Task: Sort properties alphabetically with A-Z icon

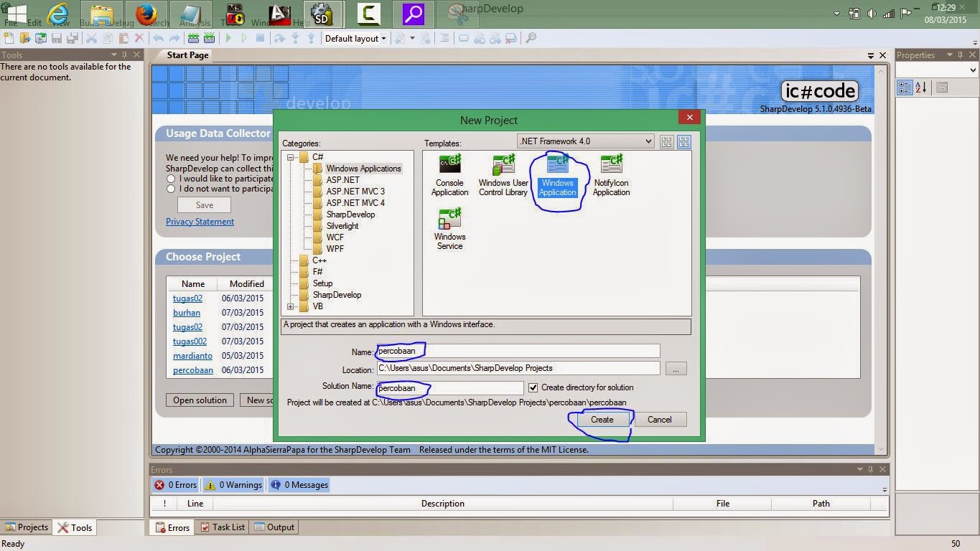Action: point(921,88)
